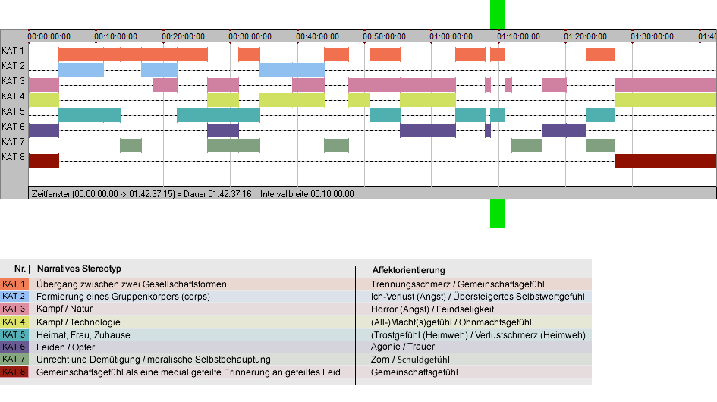Click the 01:10:00:00 time marker

coord(518,36)
